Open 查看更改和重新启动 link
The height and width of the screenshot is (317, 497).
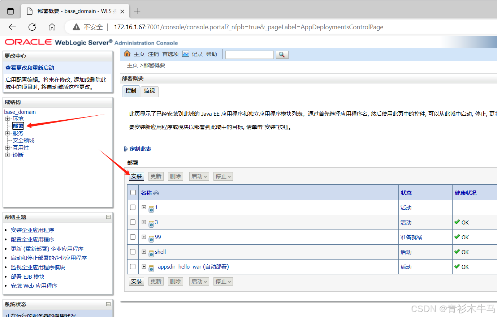point(30,68)
